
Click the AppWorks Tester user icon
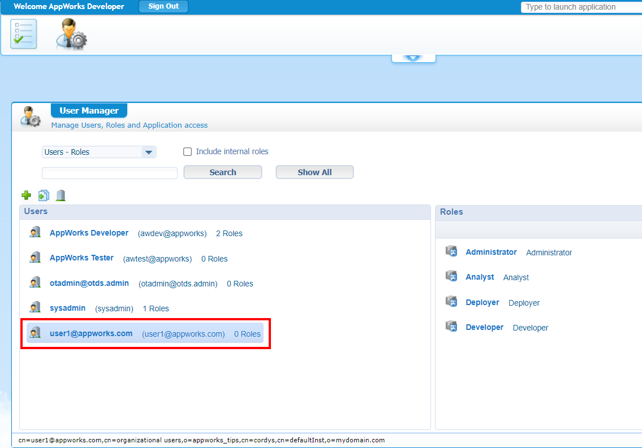tap(35, 258)
